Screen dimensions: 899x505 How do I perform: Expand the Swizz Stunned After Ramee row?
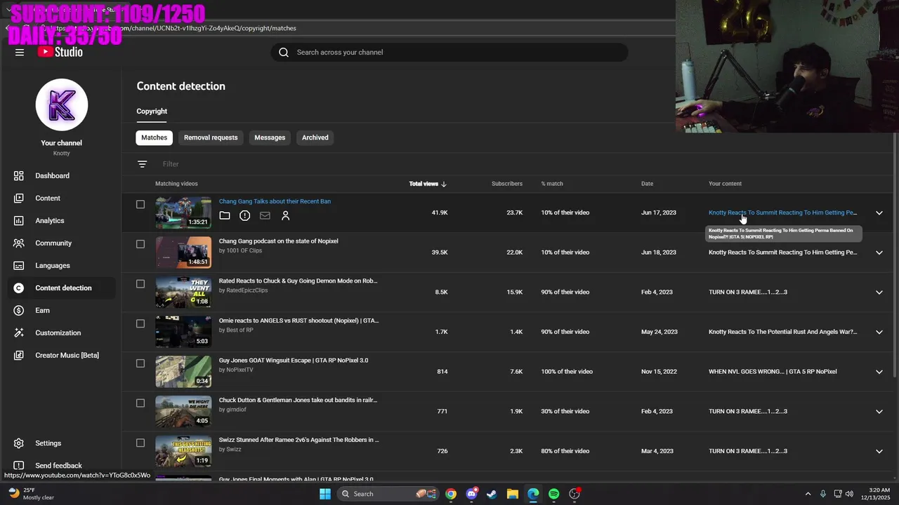(x=879, y=451)
